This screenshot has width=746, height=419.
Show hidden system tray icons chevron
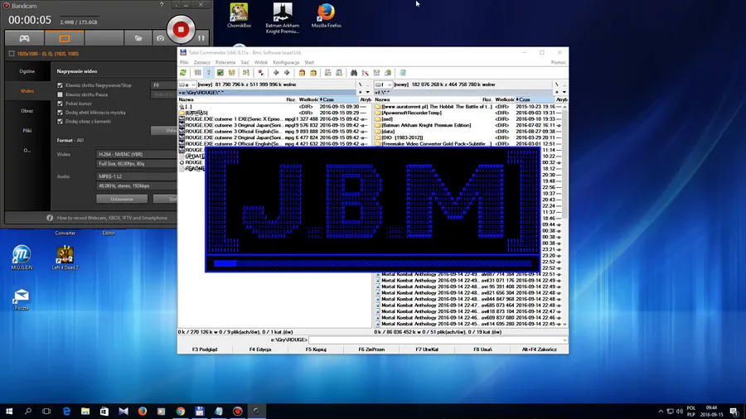[661, 412]
